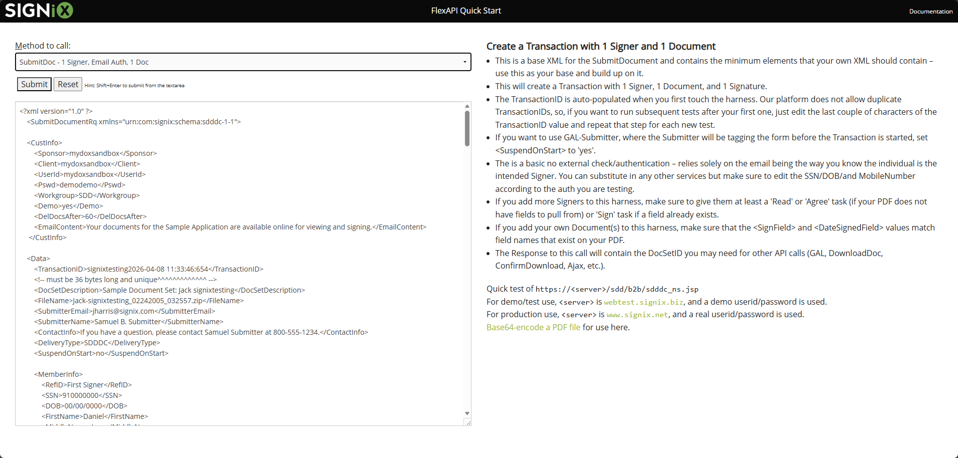Click the scrollbar up arrow on the XML textarea

(466, 106)
